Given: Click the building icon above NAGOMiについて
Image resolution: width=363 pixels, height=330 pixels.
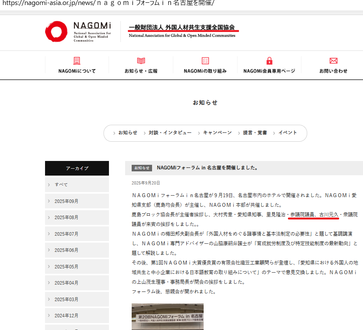Looking at the screenshot, I should [77, 61].
